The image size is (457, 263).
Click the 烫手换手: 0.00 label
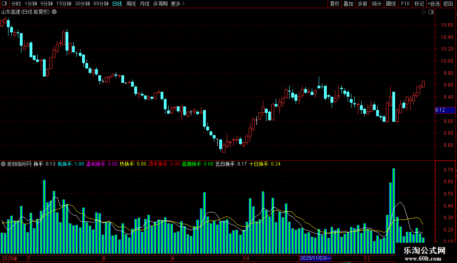coord(164,164)
